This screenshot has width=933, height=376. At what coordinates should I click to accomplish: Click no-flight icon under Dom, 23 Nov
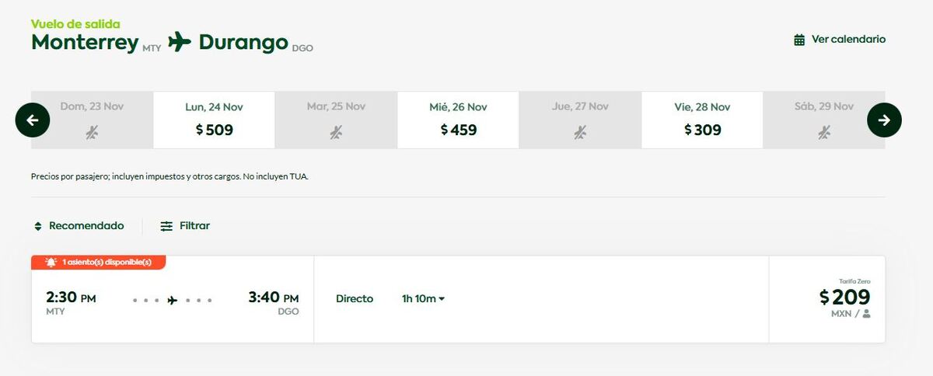pyautogui.click(x=92, y=132)
